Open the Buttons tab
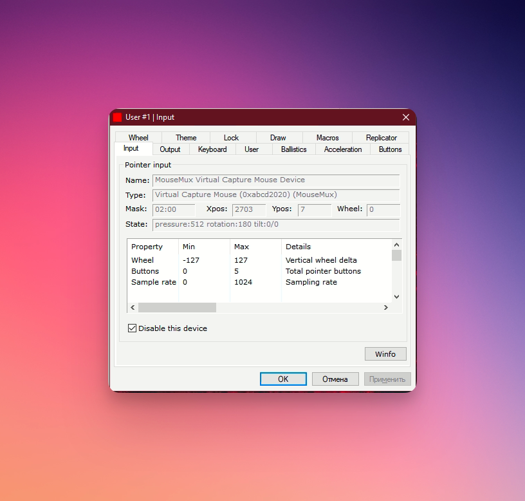The height and width of the screenshot is (501, 525). (x=390, y=149)
